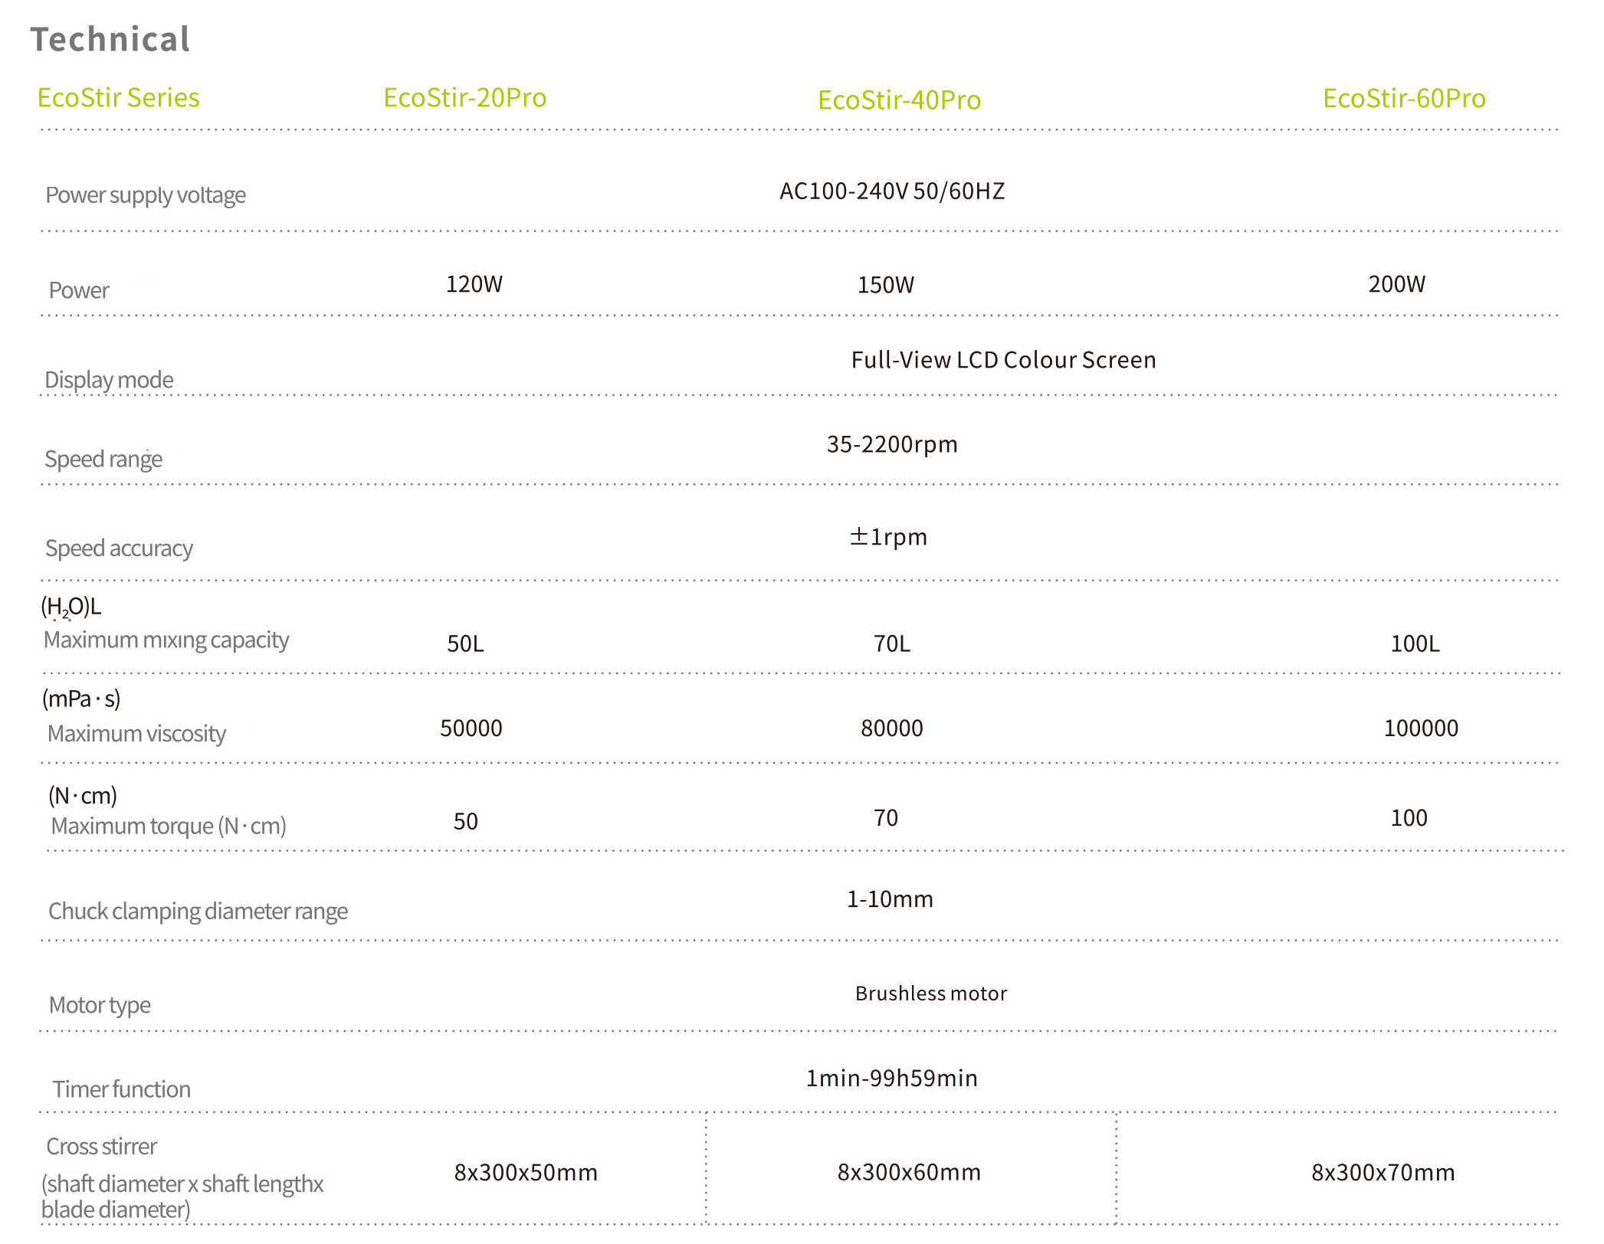The height and width of the screenshot is (1244, 1604).
Task: Select the Cross stirrer row label
Action: [x=102, y=1147]
